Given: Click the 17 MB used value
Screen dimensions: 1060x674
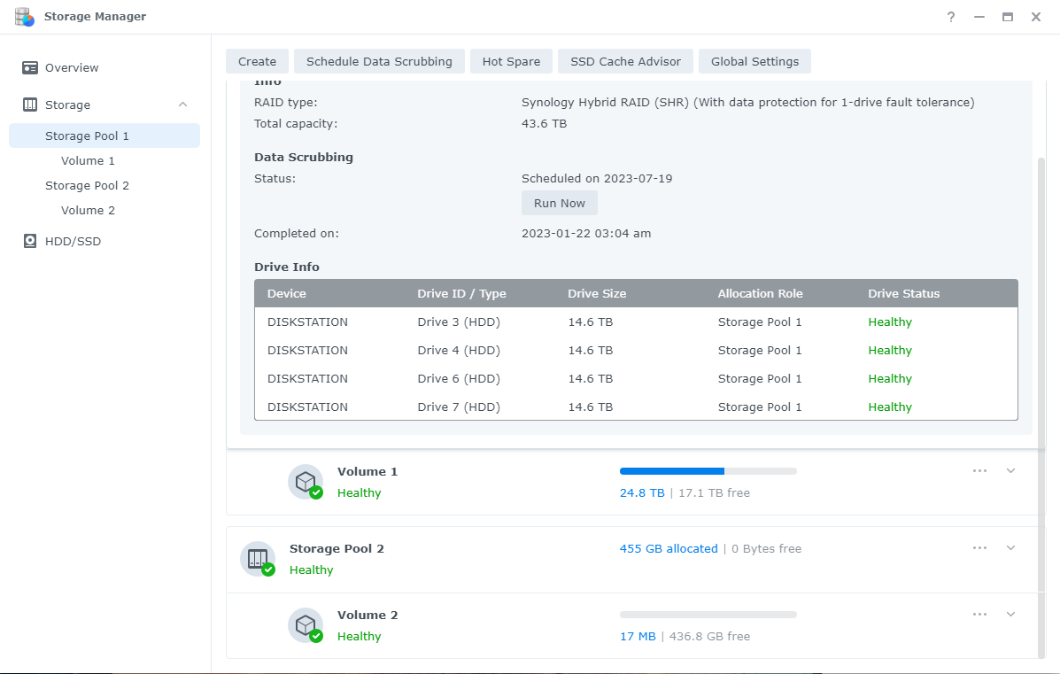Looking at the screenshot, I should (x=638, y=636).
